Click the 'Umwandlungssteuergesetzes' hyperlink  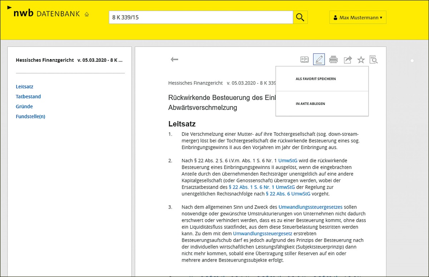tap(310, 207)
